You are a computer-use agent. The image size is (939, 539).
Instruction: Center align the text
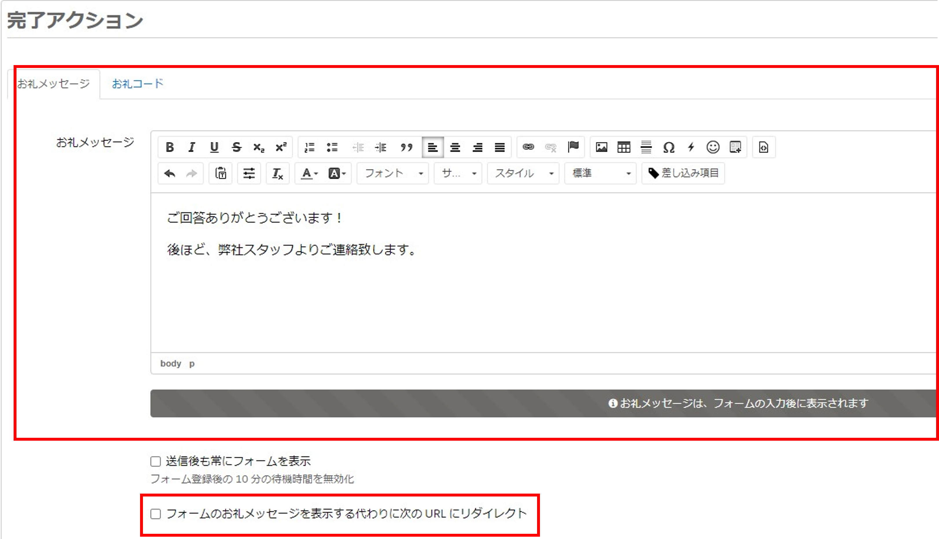(x=455, y=147)
